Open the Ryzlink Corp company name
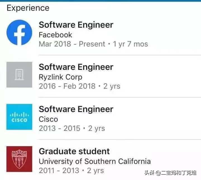This screenshot has height=180, width=201. [60, 77]
